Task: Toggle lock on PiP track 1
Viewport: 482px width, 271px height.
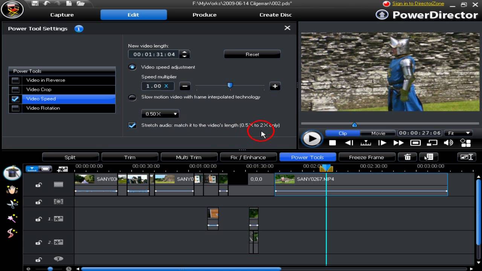Action: [x=38, y=219]
